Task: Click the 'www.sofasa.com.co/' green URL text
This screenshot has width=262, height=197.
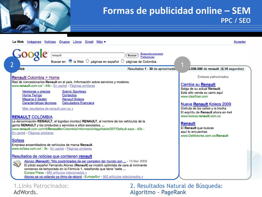Action: (27, 149)
